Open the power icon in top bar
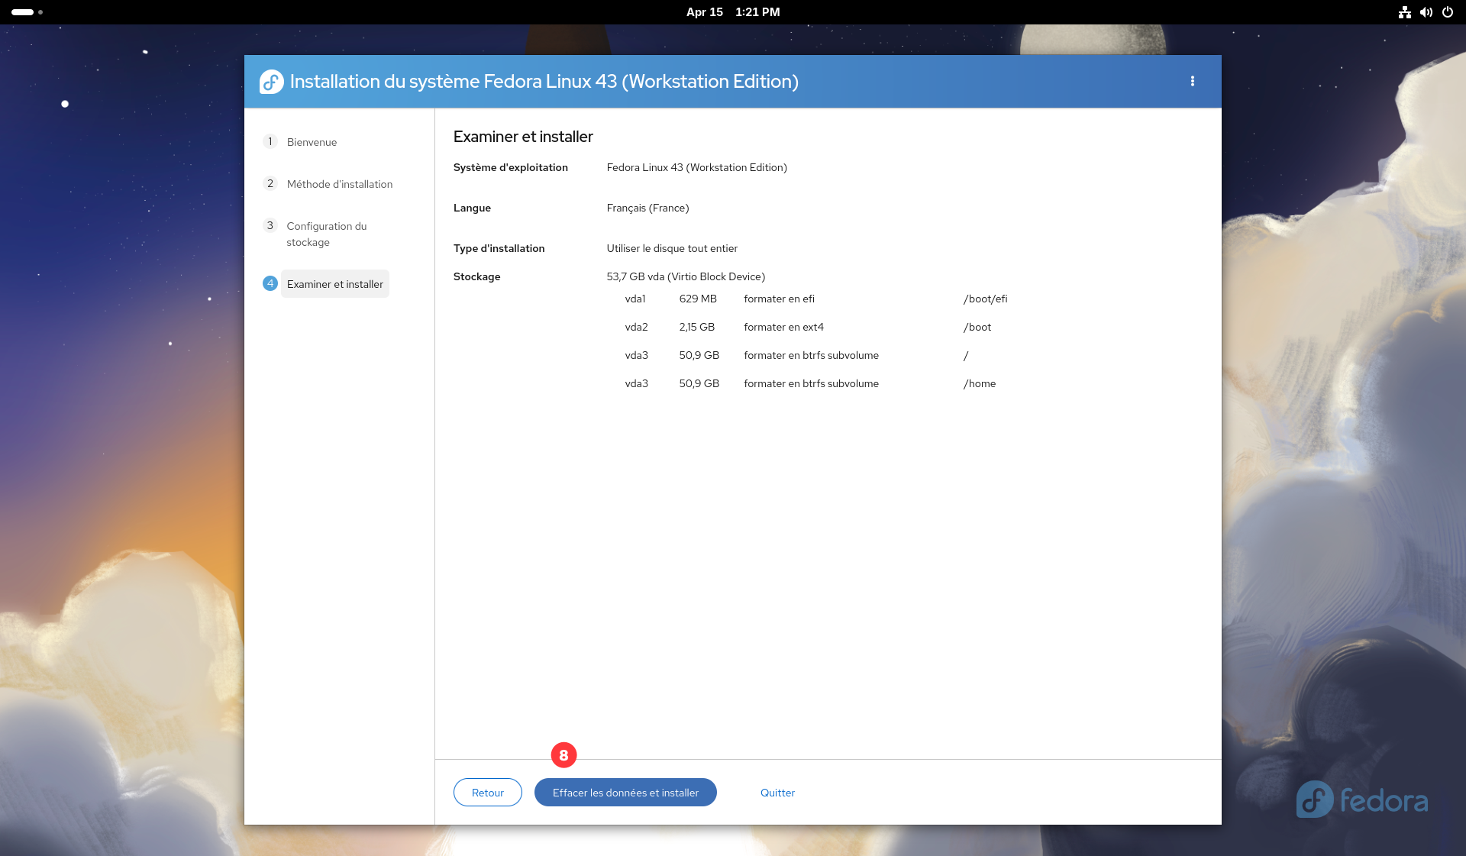 tap(1448, 12)
